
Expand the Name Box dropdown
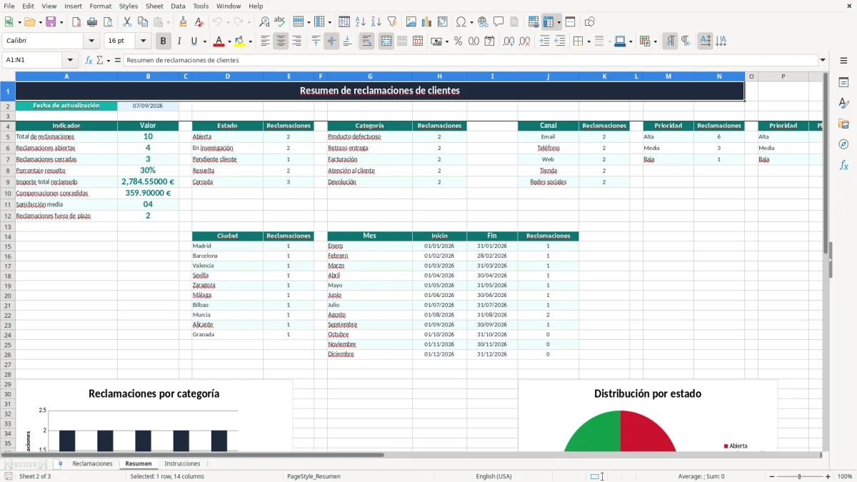point(70,60)
